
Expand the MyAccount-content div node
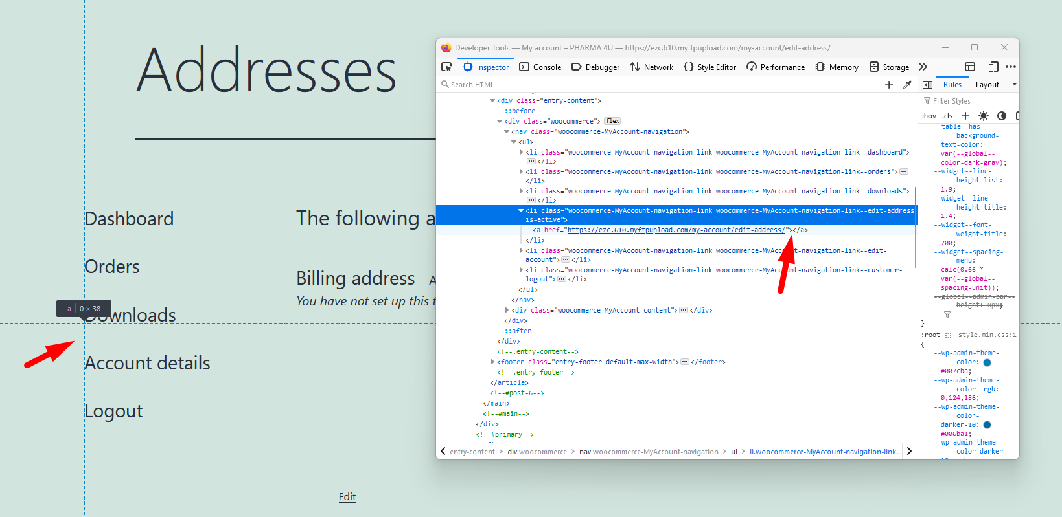point(507,311)
